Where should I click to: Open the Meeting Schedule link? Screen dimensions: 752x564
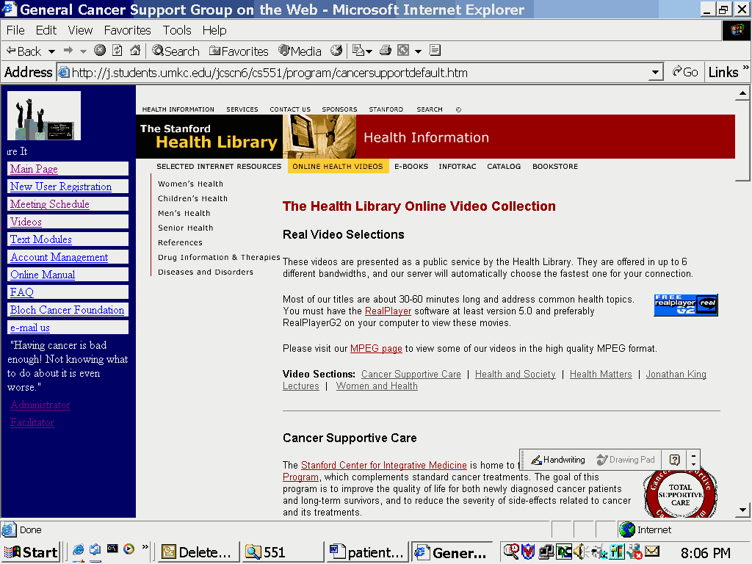[x=50, y=204]
